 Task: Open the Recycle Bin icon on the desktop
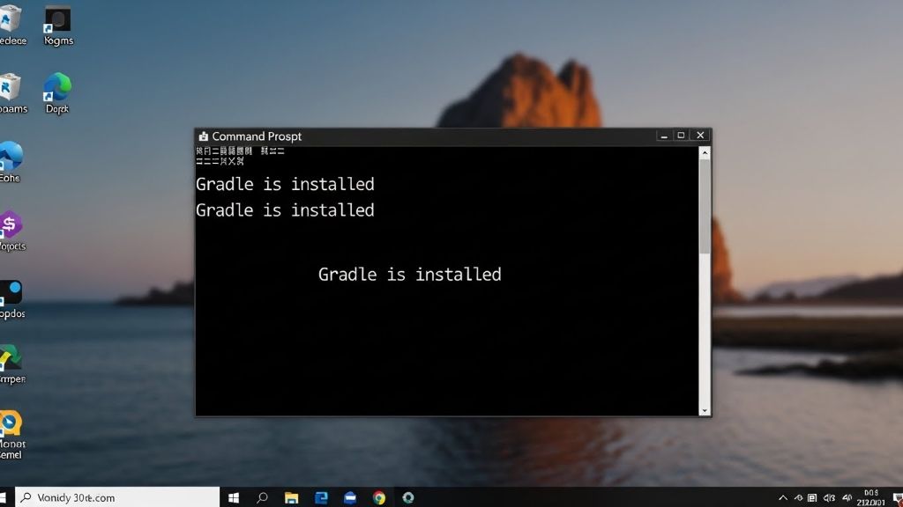[x=11, y=19]
